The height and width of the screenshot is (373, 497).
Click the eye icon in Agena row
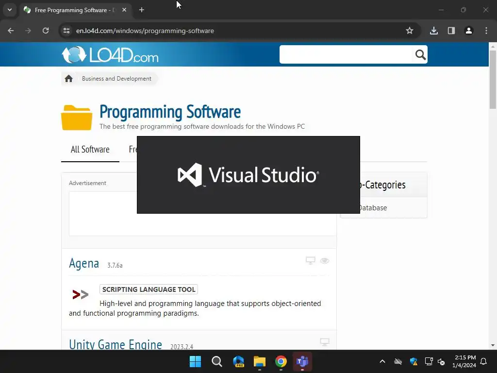pyautogui.click(x=325, y=261)
